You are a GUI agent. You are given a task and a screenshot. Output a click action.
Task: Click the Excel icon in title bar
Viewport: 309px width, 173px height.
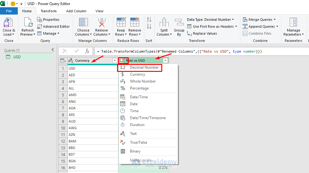pyautogui.click(x=3, y=3)
